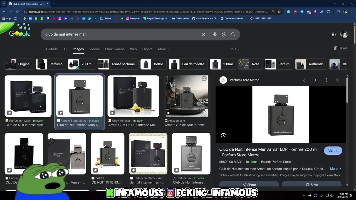Image resolution: width=356 pixels, height=200 pixels.
Task: Switch to the Web tab
Action: coord(133,49)
